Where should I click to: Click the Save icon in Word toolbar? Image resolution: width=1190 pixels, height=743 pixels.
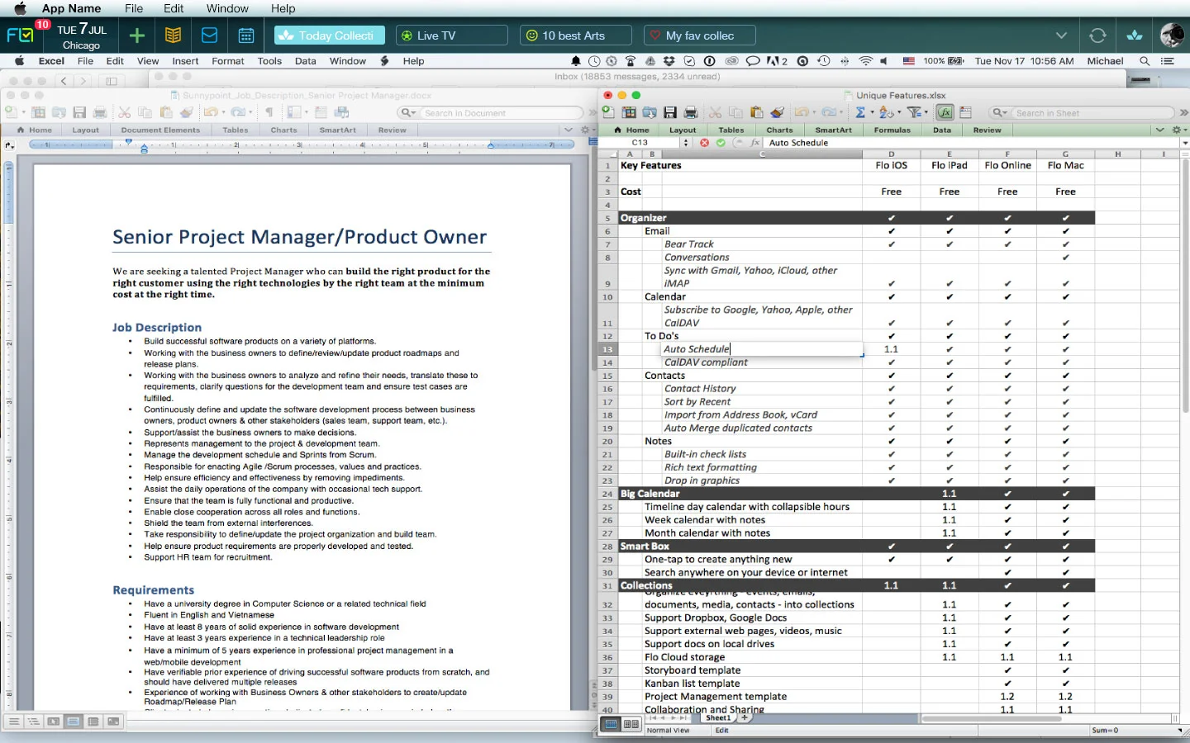pyautogui.click(x=79, y=112)
